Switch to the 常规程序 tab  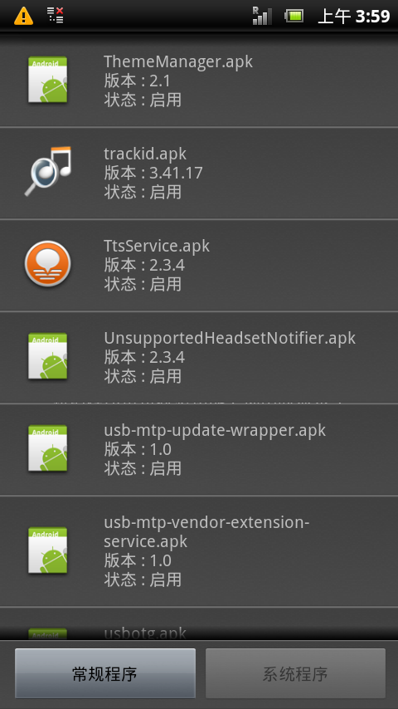pos(105,674)
